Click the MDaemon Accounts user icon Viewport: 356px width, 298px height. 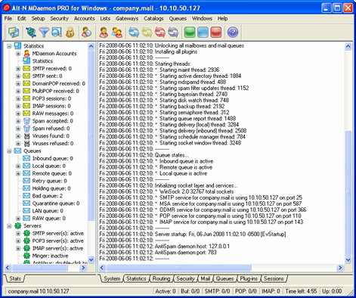[26, 54]
